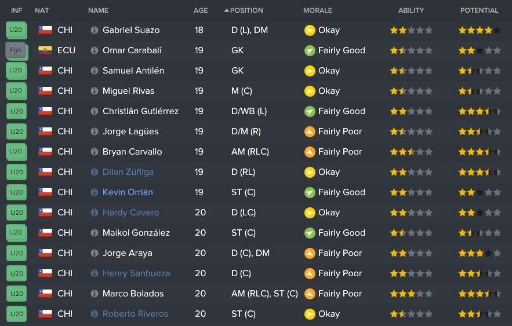Open Hardy Cavero player profile link

point(130,213)
